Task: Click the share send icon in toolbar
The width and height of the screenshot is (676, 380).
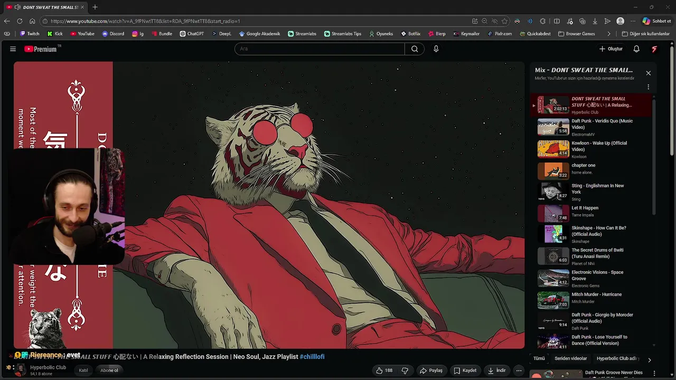Action: [x=607, y=21]
